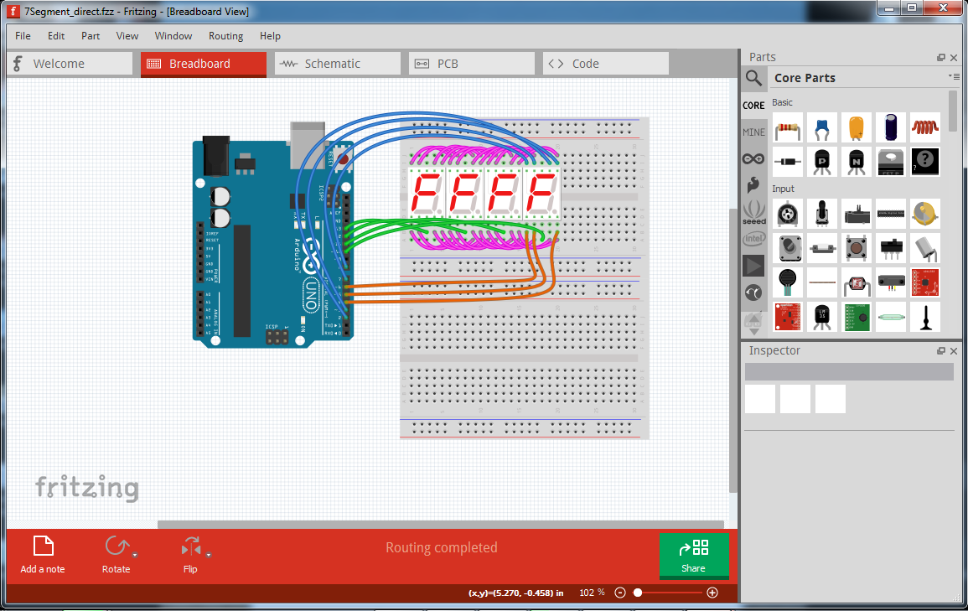Switch to the Code tab

click(x=606, y=64)
